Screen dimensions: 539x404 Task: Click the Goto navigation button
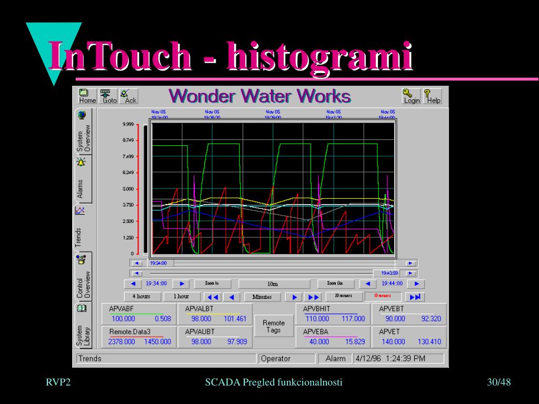pos(109,96)
